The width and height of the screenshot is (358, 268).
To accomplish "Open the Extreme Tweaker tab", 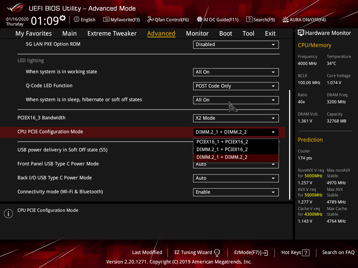I will point(112,33).
